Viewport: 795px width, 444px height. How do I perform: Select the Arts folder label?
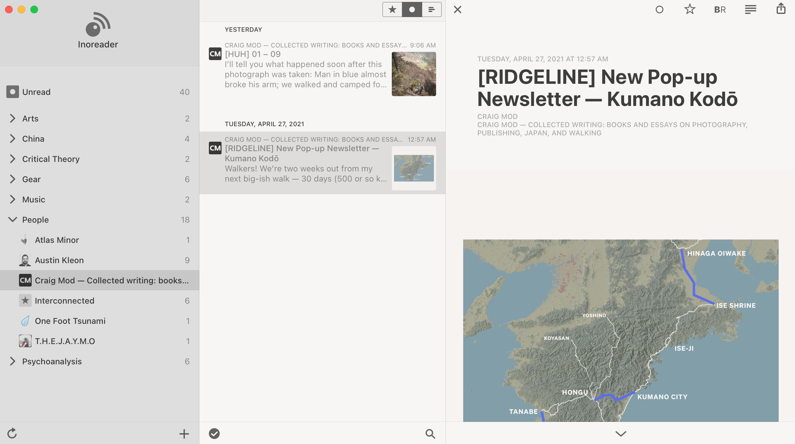coord(30,119)
